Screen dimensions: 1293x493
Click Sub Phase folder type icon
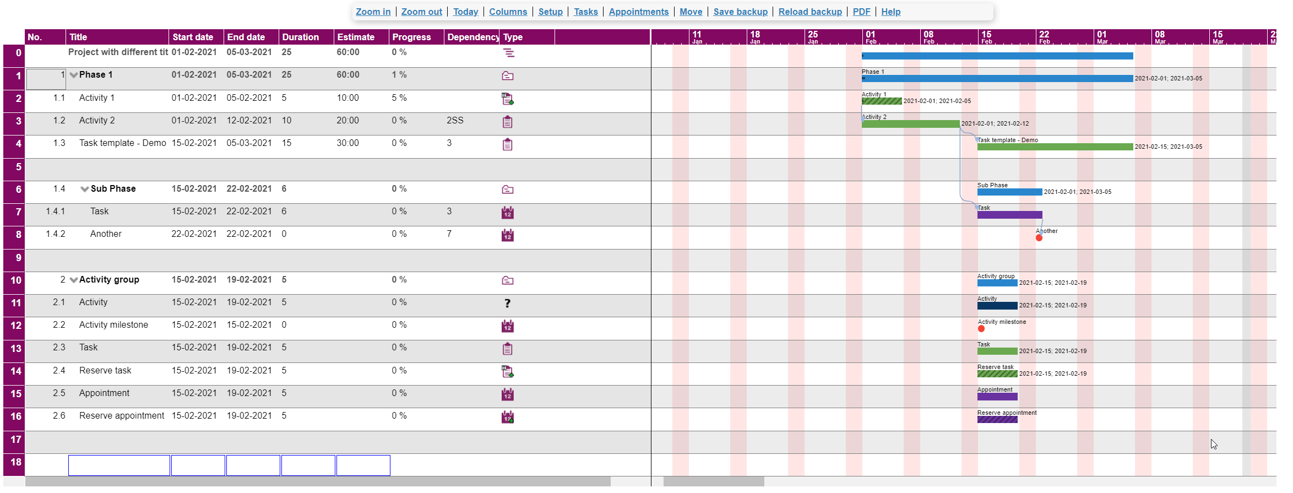click(x=508, y=190)
